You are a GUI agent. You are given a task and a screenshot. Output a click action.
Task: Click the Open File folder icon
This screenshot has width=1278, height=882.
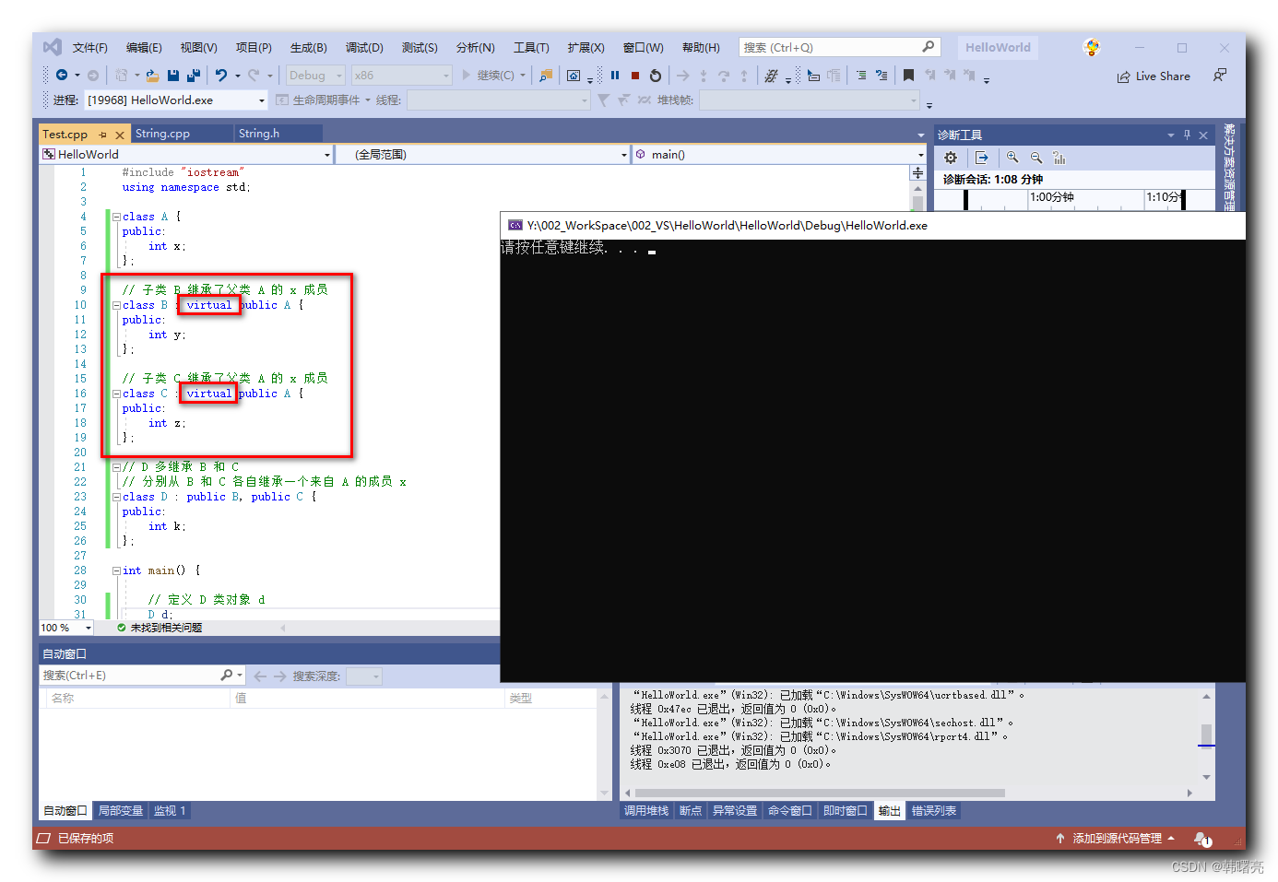click(x=152, y=76)
